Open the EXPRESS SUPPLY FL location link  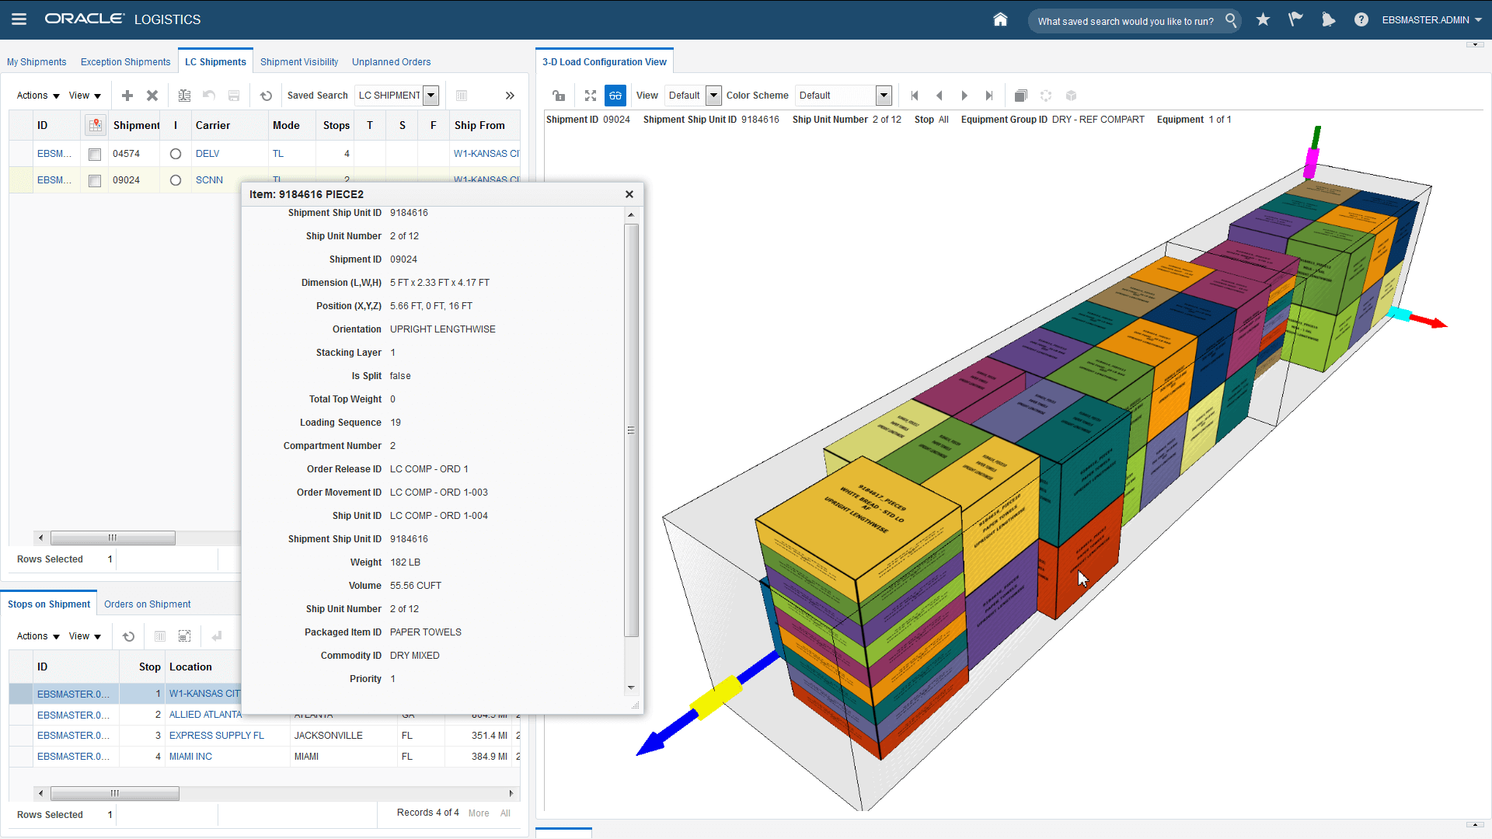216,736
